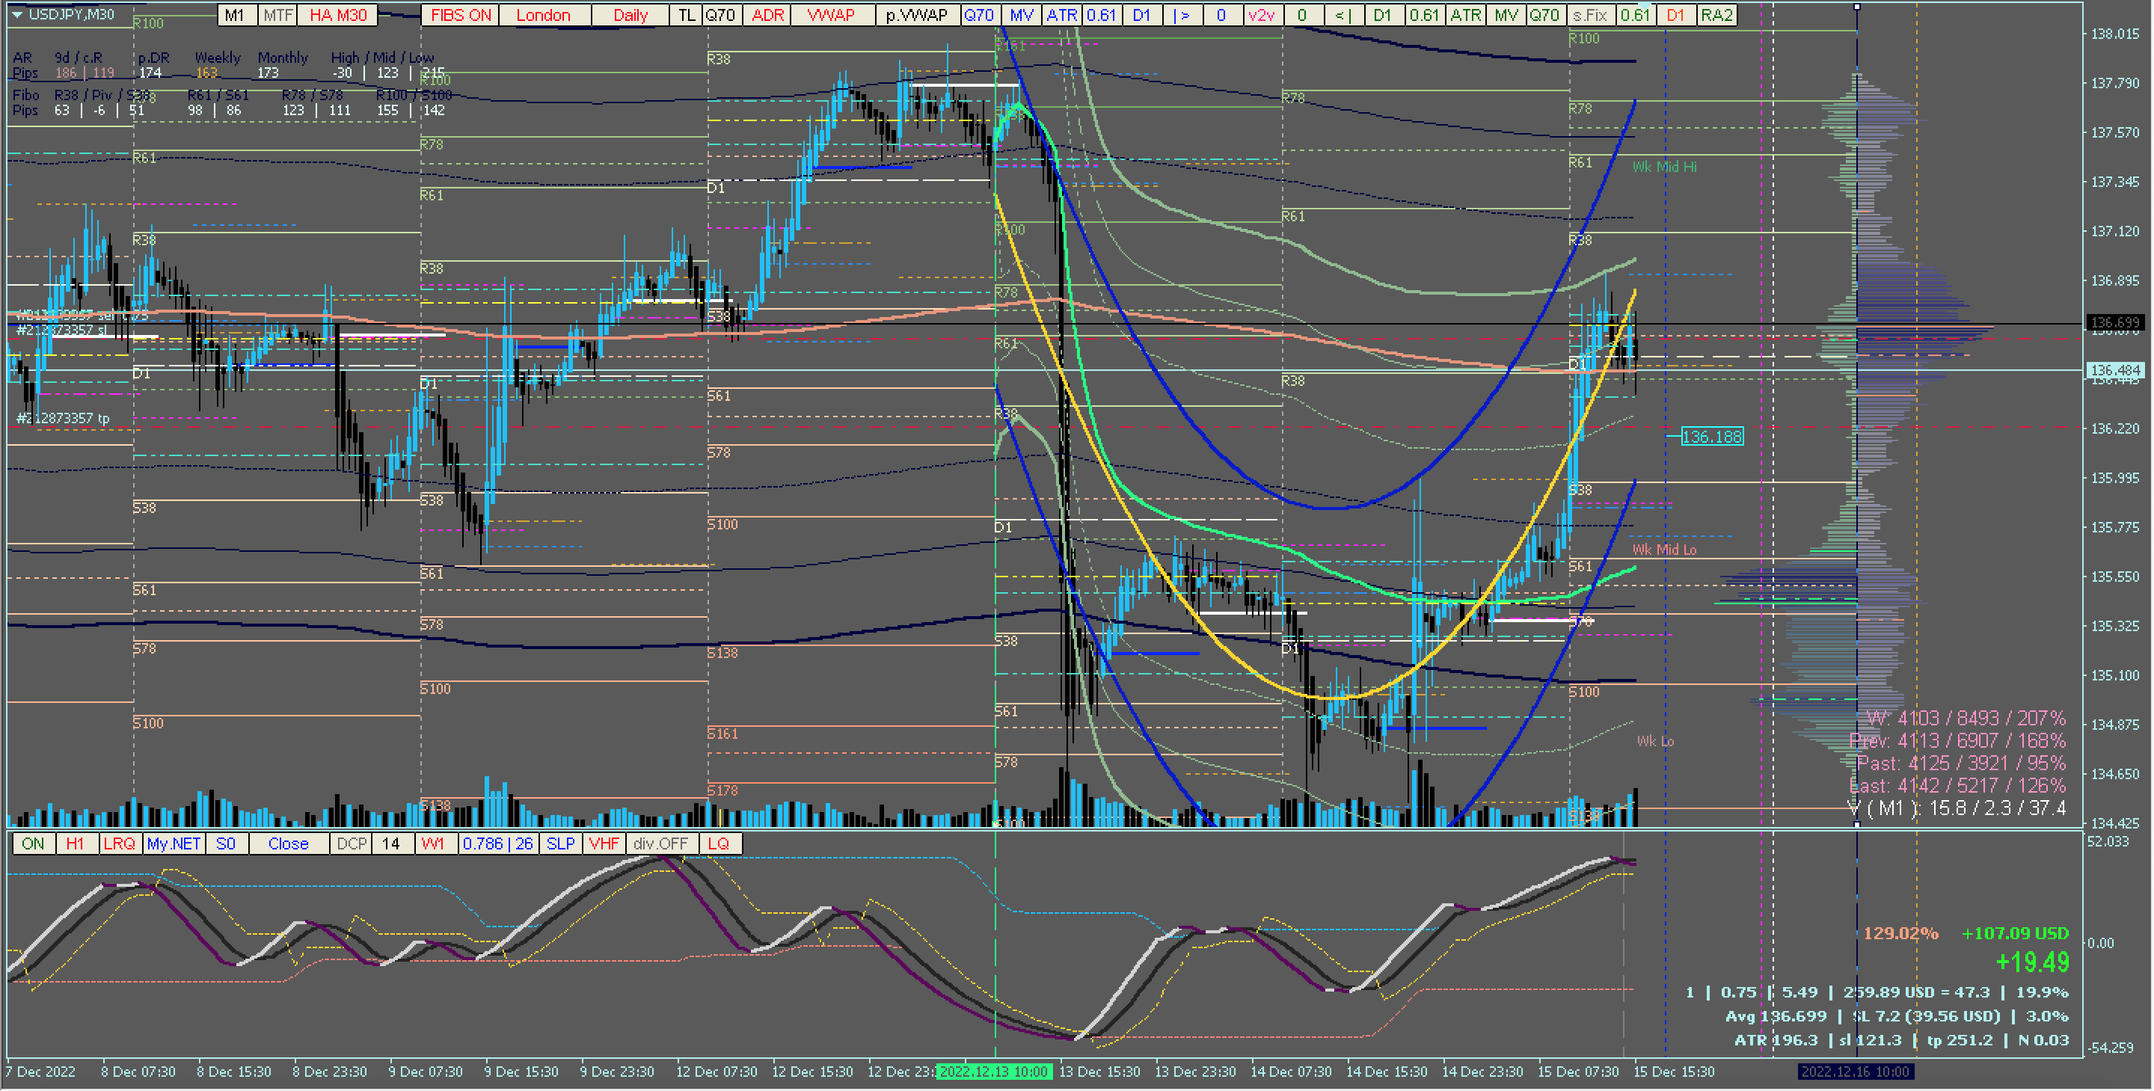Click the '<|' back step button
2154x1091 pixels.
pyautogui.click(x=1343, y=15)
